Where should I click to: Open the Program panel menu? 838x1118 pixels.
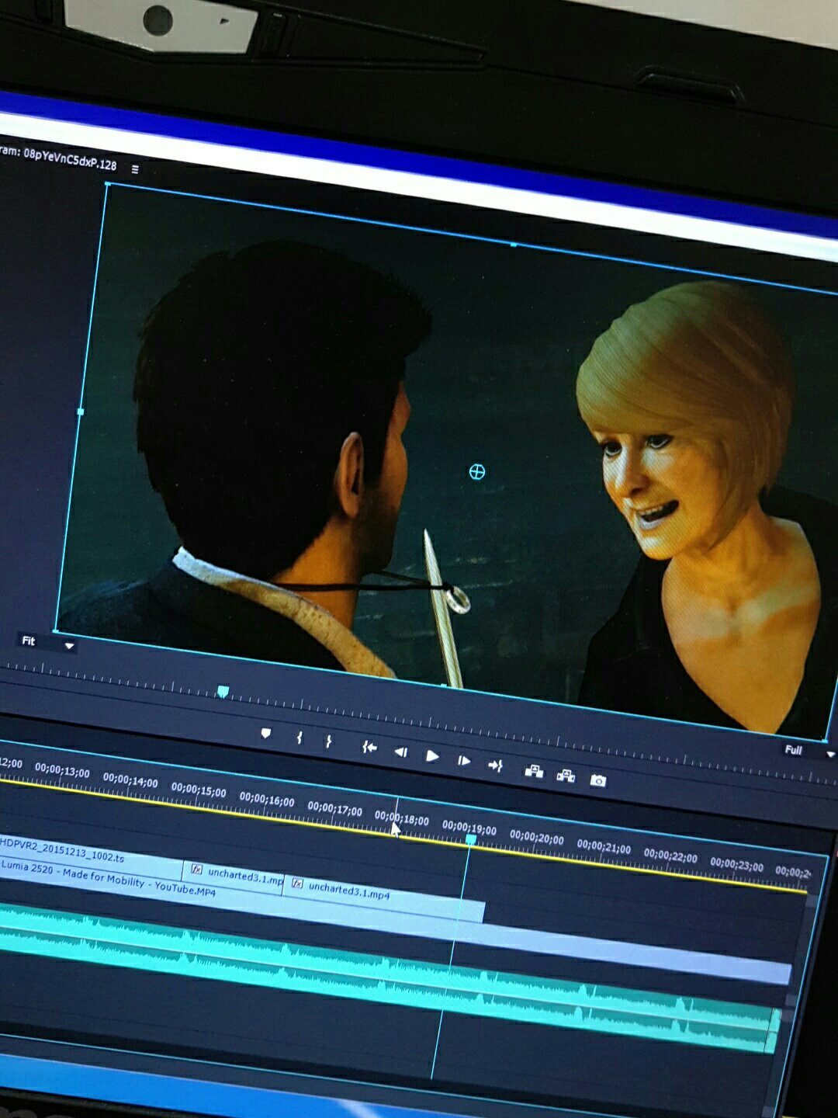[135, 168]
